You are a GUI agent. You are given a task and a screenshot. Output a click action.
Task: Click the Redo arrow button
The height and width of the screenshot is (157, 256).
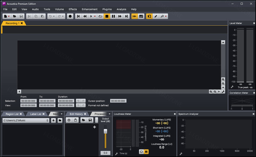click(x=59, y=16)
